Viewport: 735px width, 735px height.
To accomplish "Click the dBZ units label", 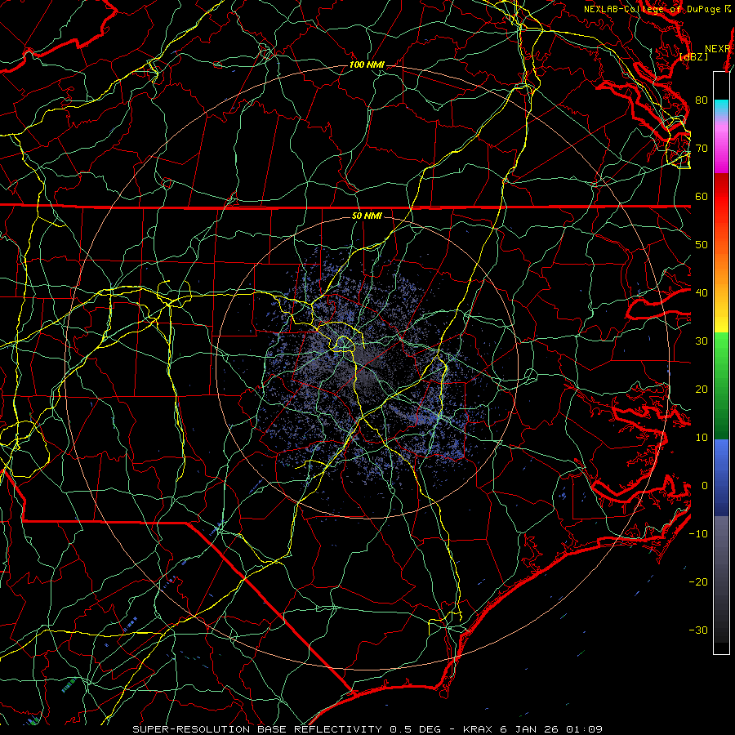I will [693, 57].
